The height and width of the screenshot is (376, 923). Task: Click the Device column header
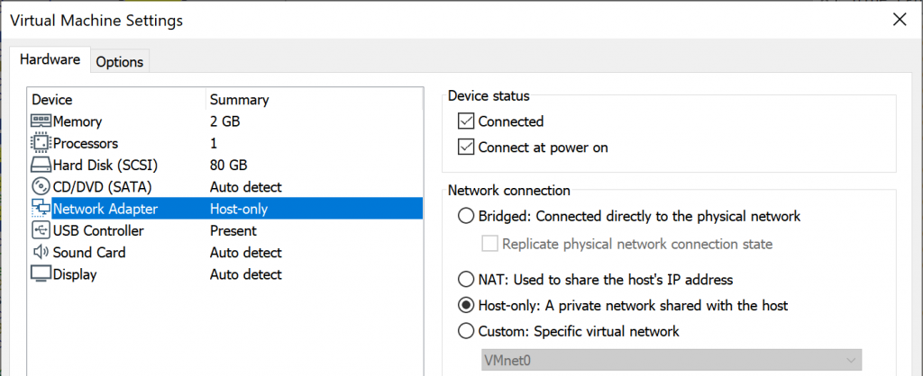click(52, 100)
